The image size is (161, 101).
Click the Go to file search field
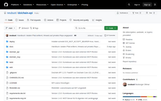click(89, 28)
